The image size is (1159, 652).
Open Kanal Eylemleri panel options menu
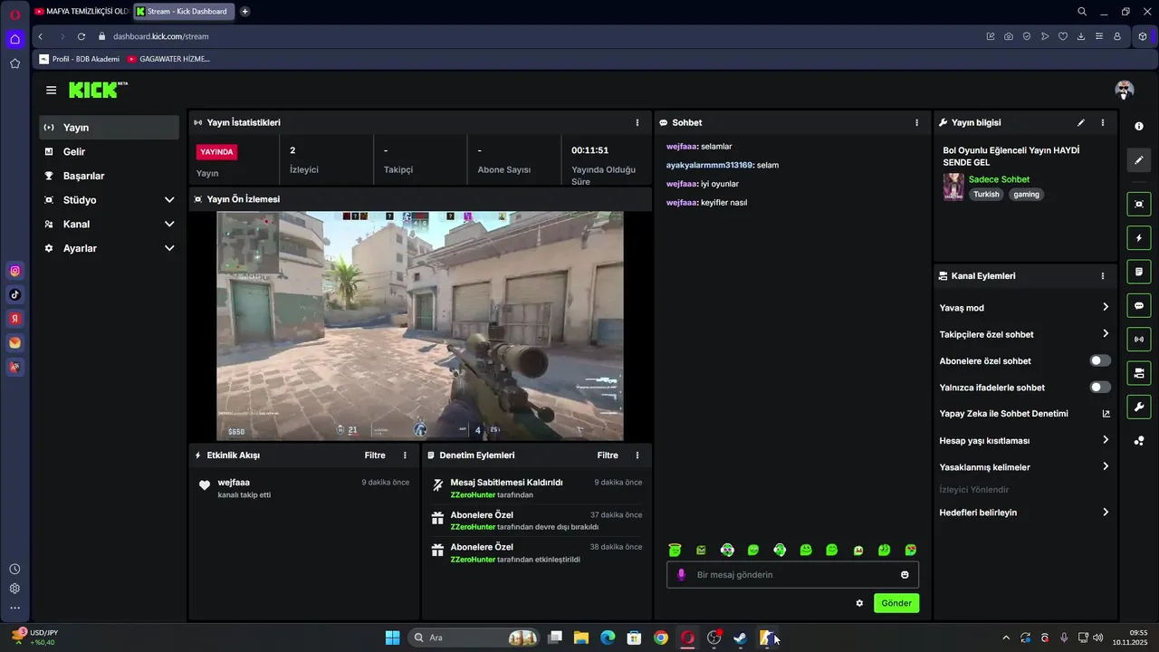1103,276
